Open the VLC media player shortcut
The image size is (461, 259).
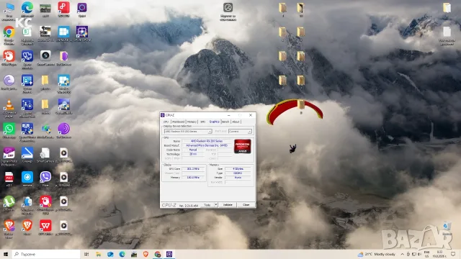pos(9,108)
